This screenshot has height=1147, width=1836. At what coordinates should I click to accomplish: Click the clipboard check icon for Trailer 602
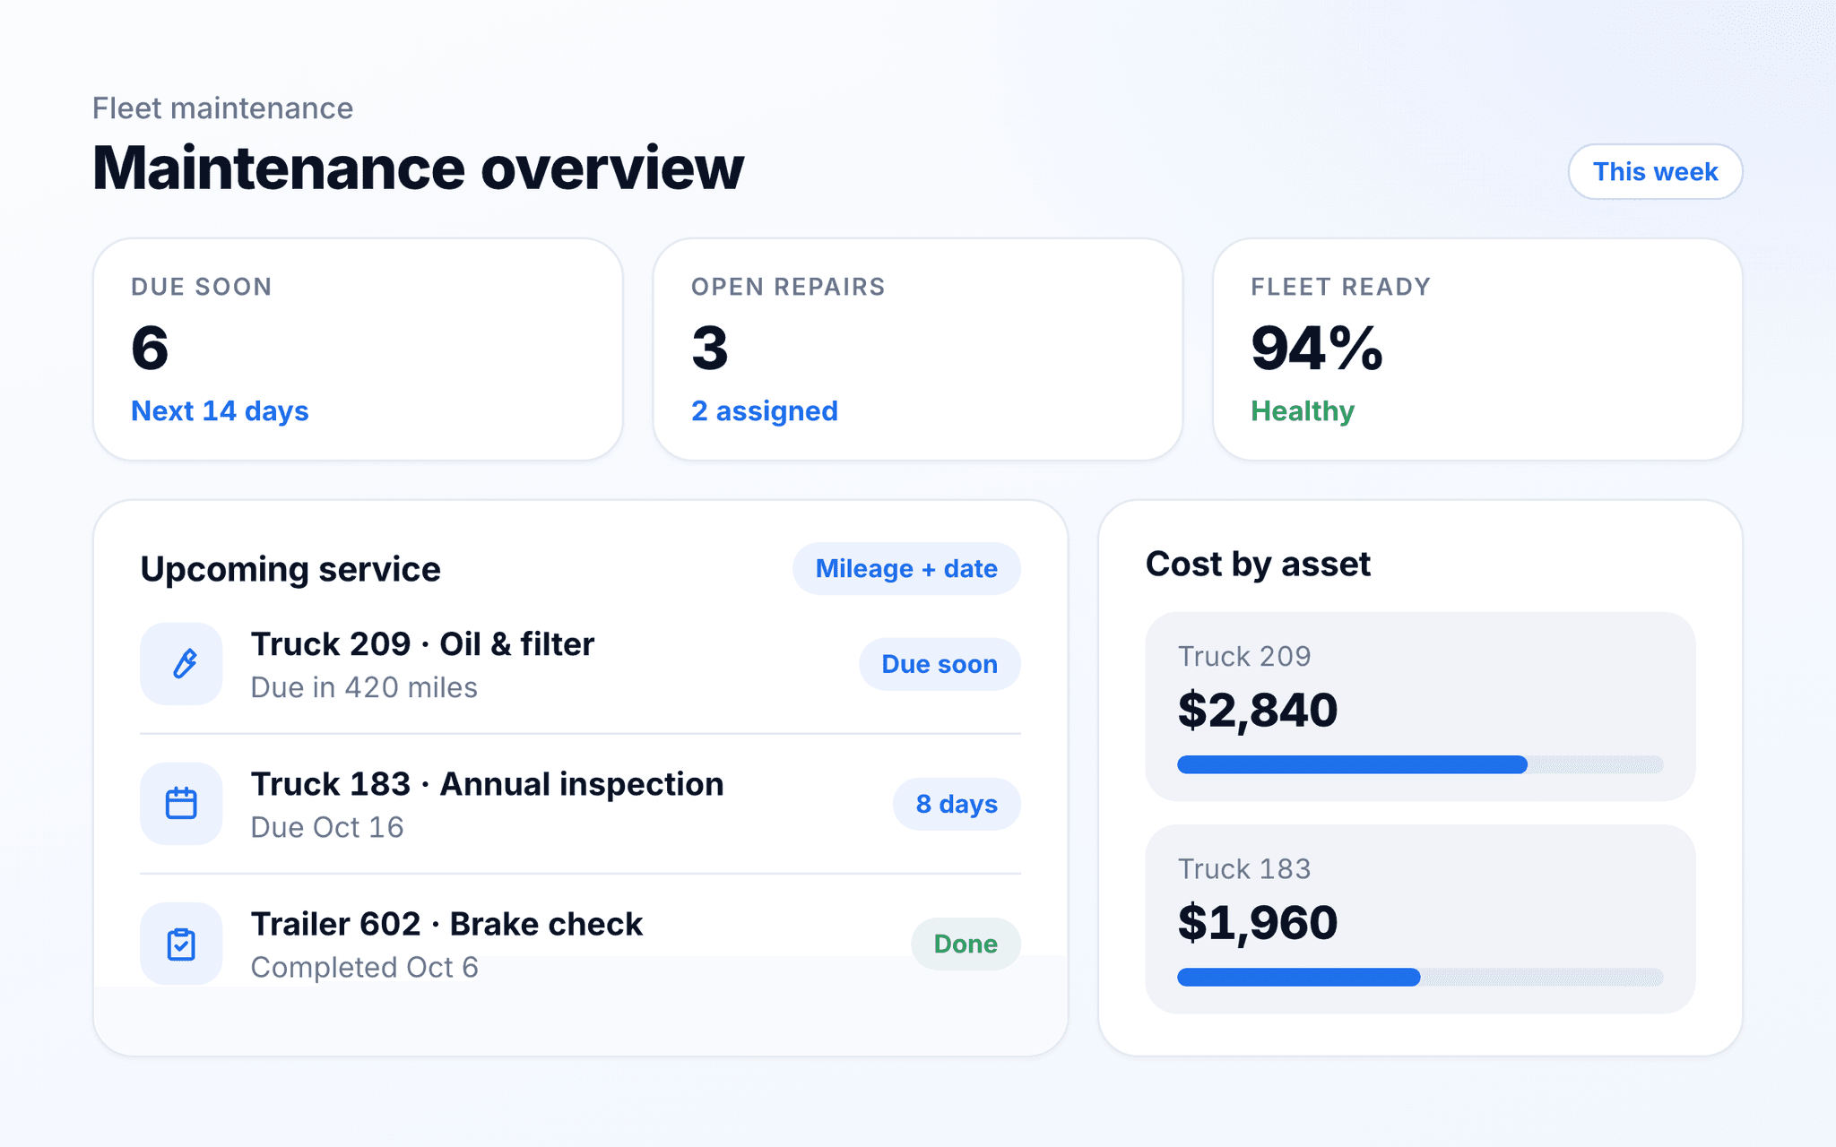181,944
